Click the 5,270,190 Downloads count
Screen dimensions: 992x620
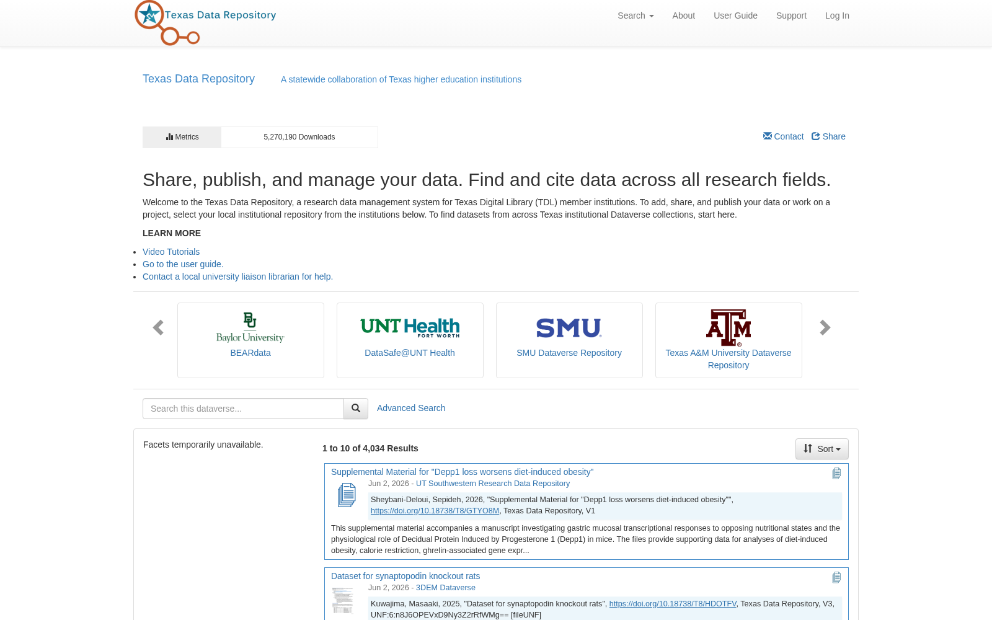[x=299, y=137]
